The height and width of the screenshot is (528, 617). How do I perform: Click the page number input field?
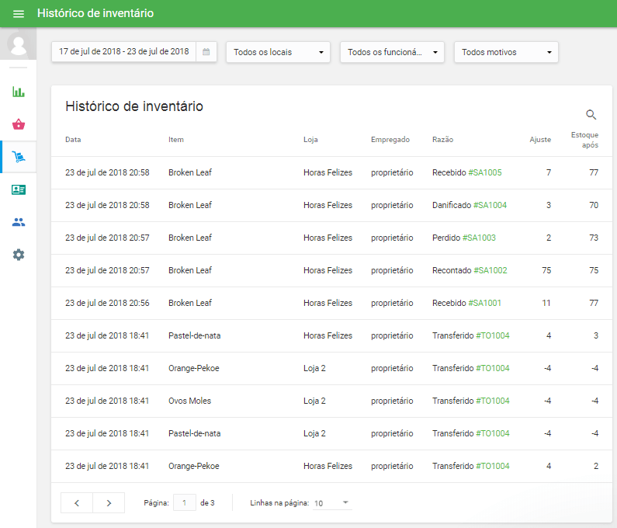click(x=184, y=503)
